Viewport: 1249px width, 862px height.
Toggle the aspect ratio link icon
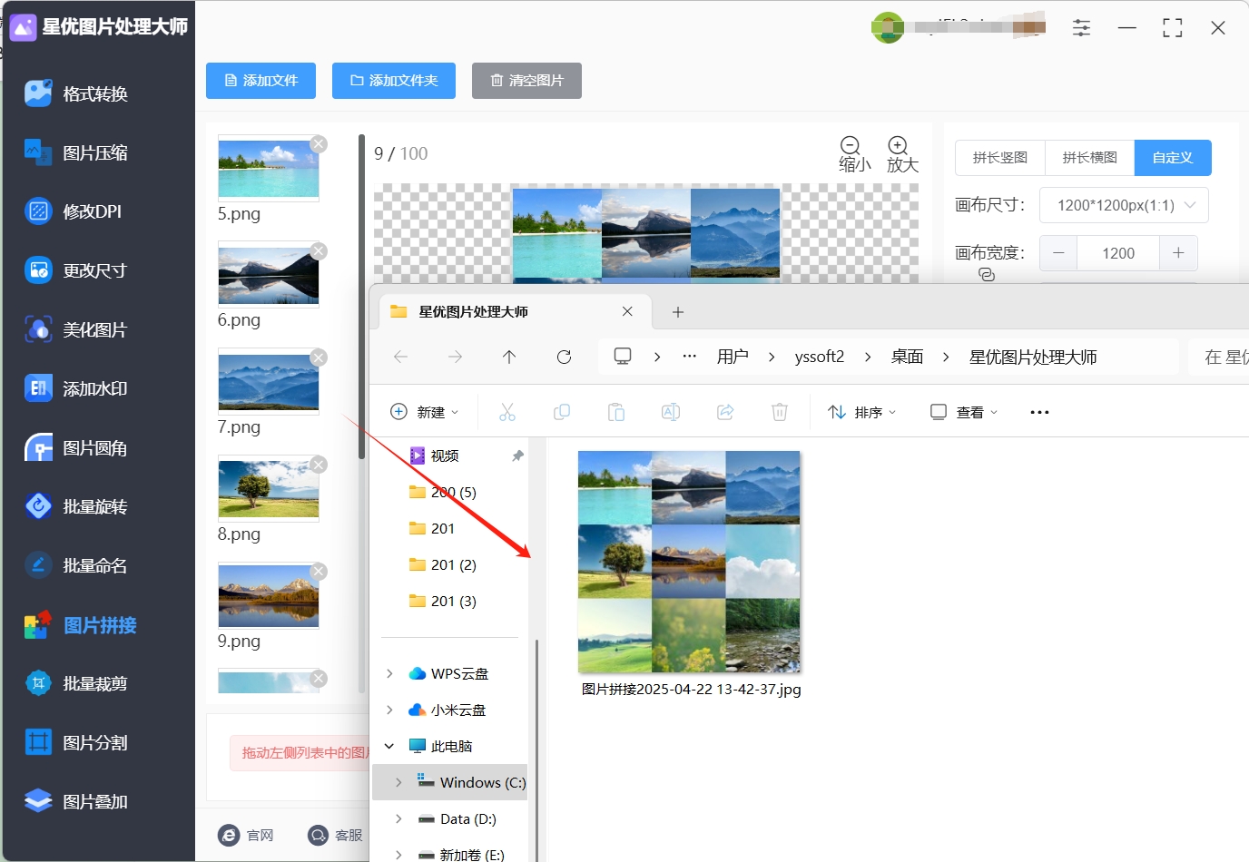(x=987, y=275)
